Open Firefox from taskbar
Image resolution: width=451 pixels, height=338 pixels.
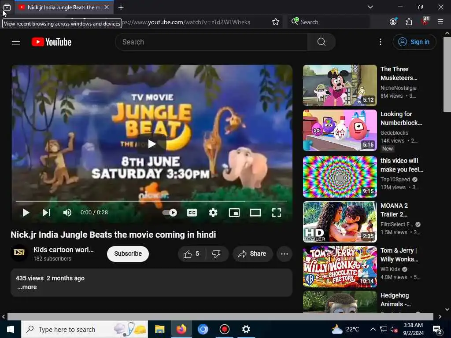pyautogui.click(x=181, y=329)
